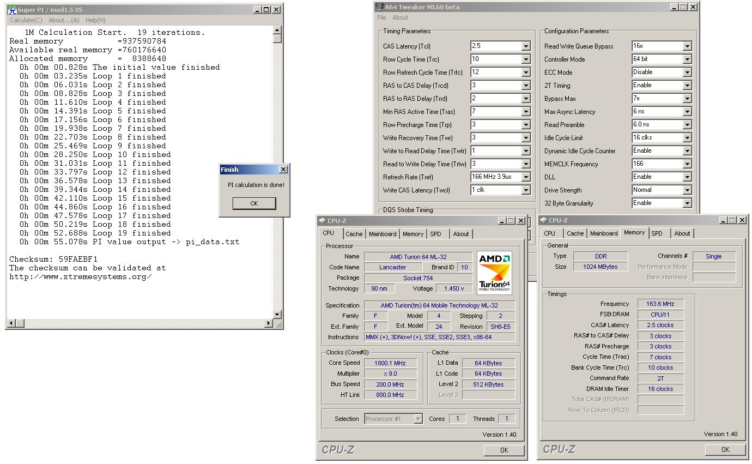The width and height of the screenshot is (752, 464).
Task: Open the Controller Mode dropdown
Action: click(687, 59)
